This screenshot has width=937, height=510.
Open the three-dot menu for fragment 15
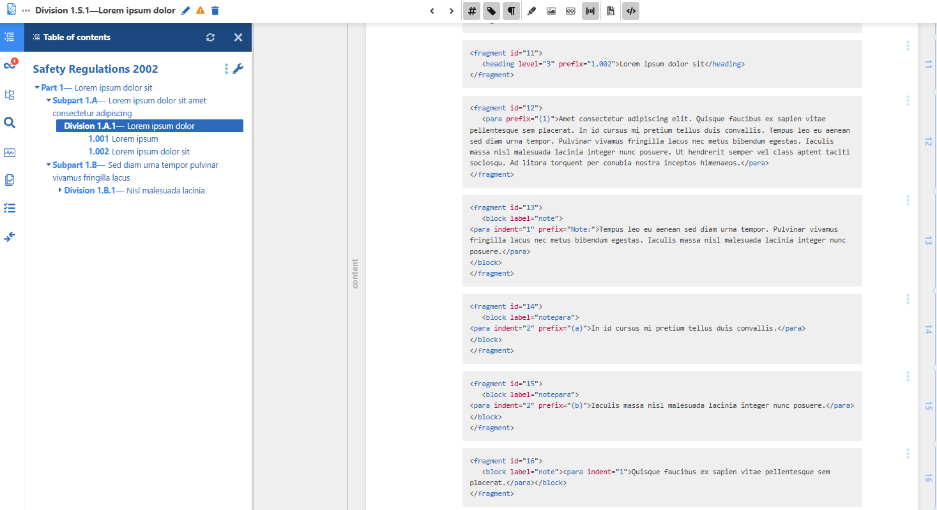coord(908,377)
